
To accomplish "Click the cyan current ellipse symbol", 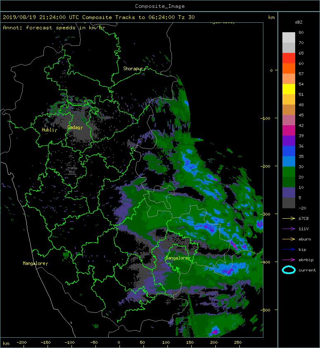I will pyautogui.click(x=289, y=270).
